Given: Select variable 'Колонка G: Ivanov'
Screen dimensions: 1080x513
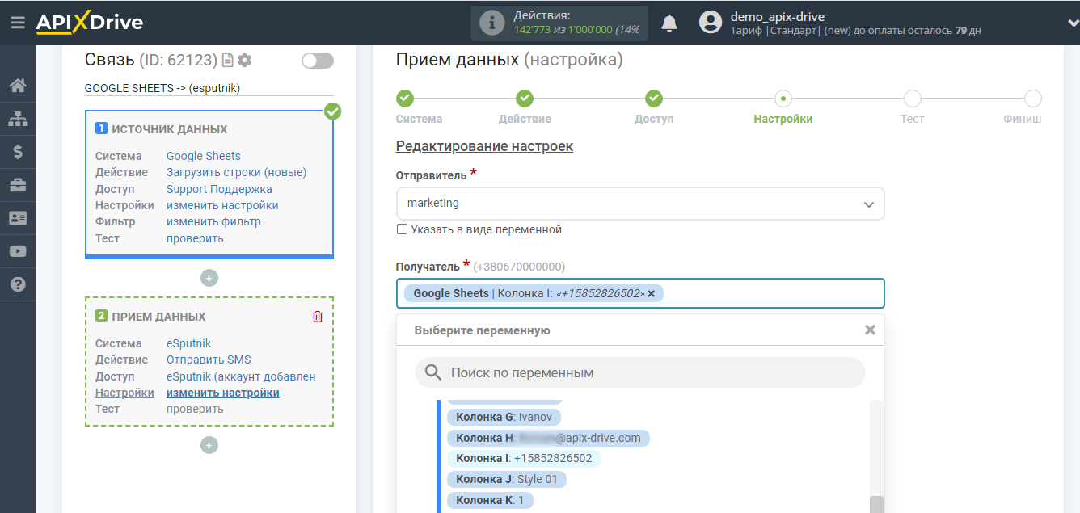Looking at the screenshot, I should point(504,417).
